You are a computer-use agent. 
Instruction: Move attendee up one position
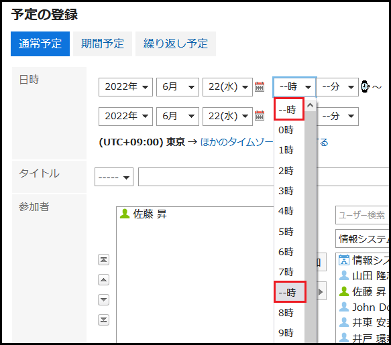pos(103,280)
